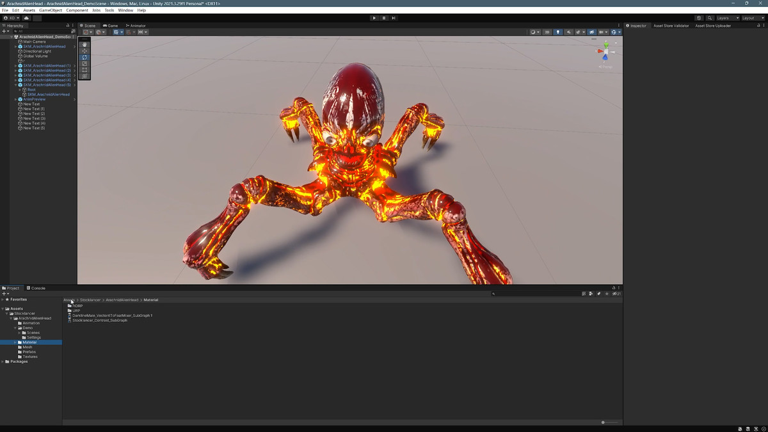
Task: Expand the Root object in Hierarchy
Action: 20,90
